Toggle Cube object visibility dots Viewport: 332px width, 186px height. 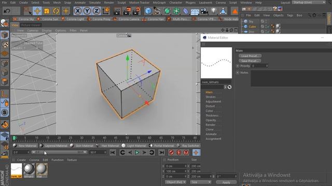[266, 26]
